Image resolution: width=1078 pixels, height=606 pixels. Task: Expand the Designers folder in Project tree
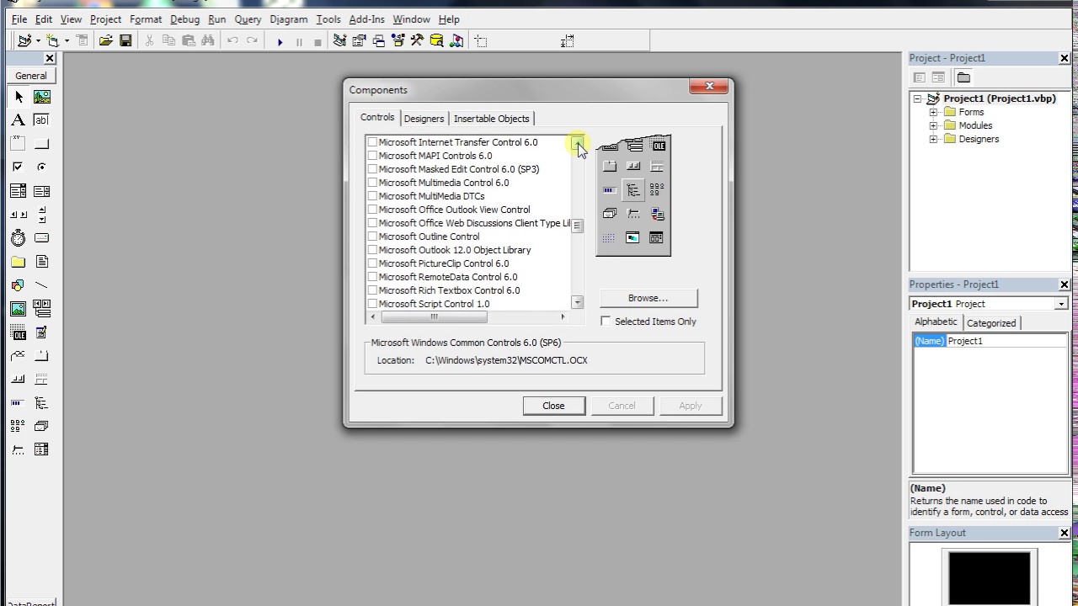933,139
